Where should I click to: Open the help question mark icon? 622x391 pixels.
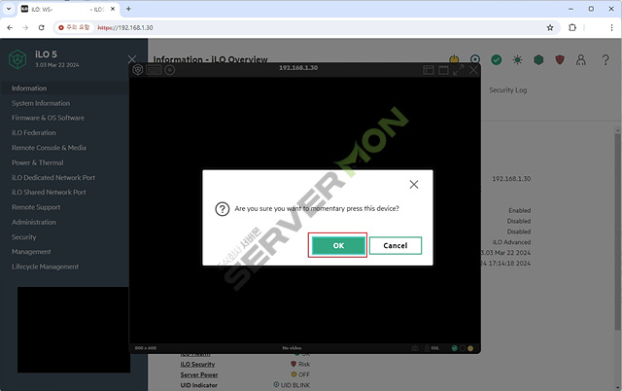coord(605,60)
